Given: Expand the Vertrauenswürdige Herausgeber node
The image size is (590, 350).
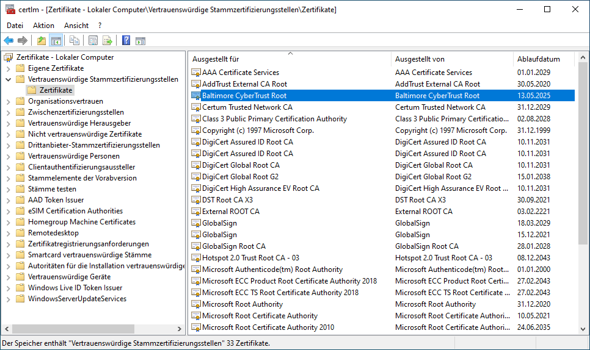Looking at the screenshot, I should coord(9,124).
